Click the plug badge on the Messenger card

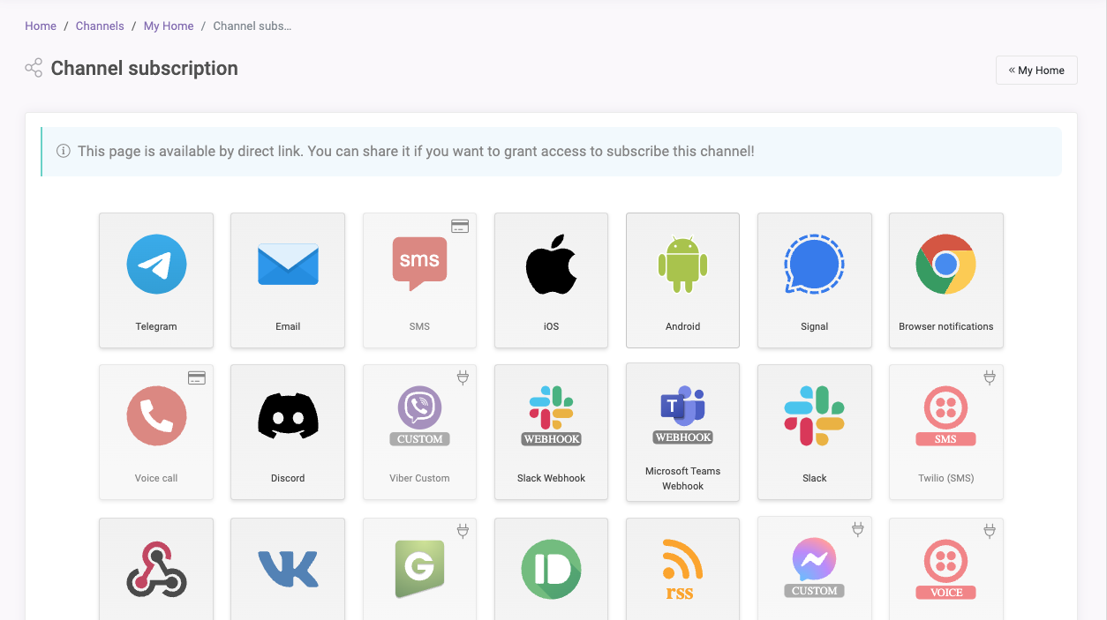point(856,530)
